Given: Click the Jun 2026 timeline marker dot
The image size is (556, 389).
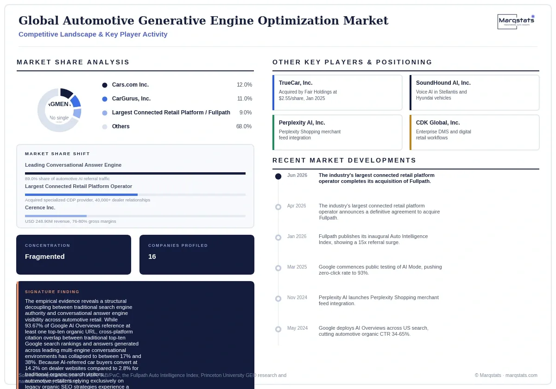Looking at the screenshot, I should pyautogui.click(x=278, y=176).
